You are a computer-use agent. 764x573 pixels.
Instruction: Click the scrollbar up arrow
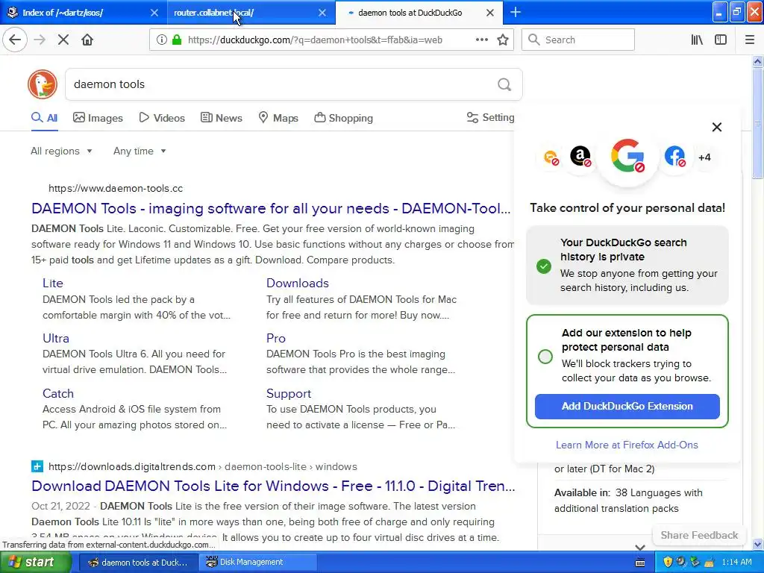coord(758,61)
